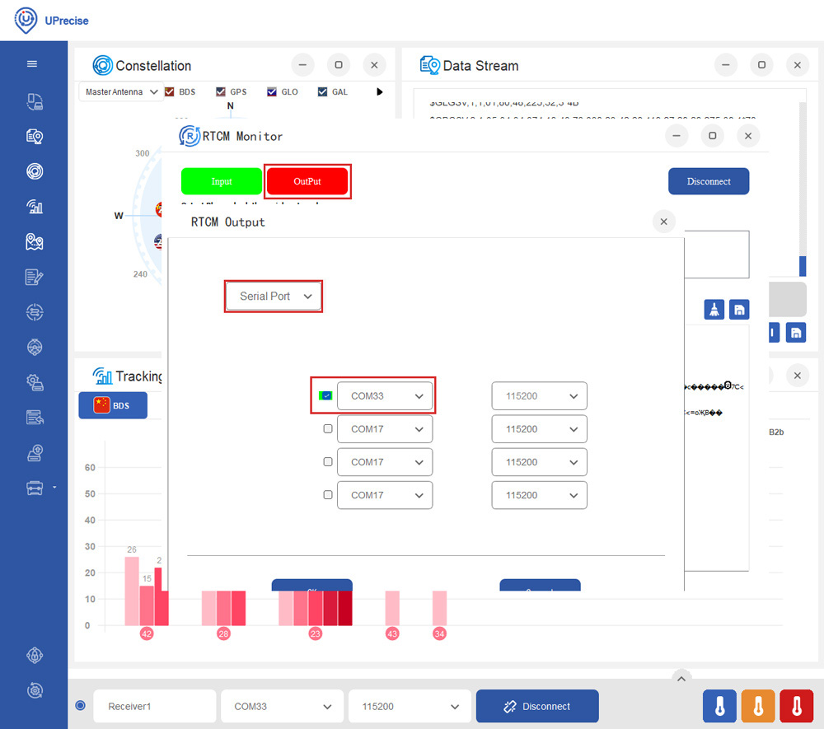Screen dimensions: 824x729
Task: Click the save disk icon beside the broom
Action: [739, 309]
